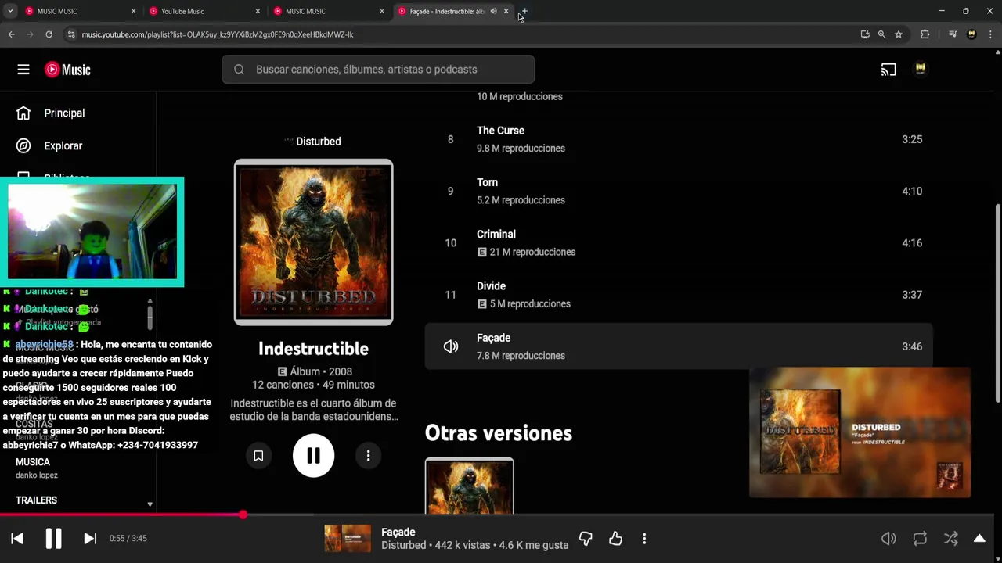1002x563 pixels.
Task: Expand the now playing panel arrow
Action: 979,539
